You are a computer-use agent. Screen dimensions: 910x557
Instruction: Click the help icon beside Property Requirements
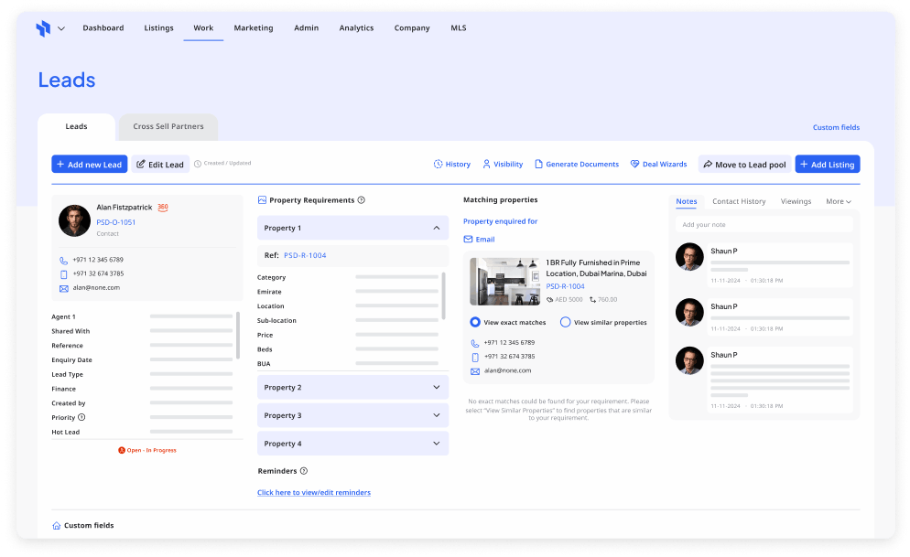tap(362, 200)
